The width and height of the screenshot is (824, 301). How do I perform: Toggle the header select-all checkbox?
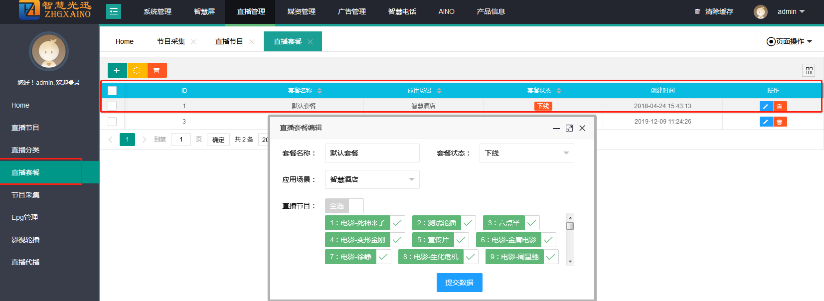[112, 91]
